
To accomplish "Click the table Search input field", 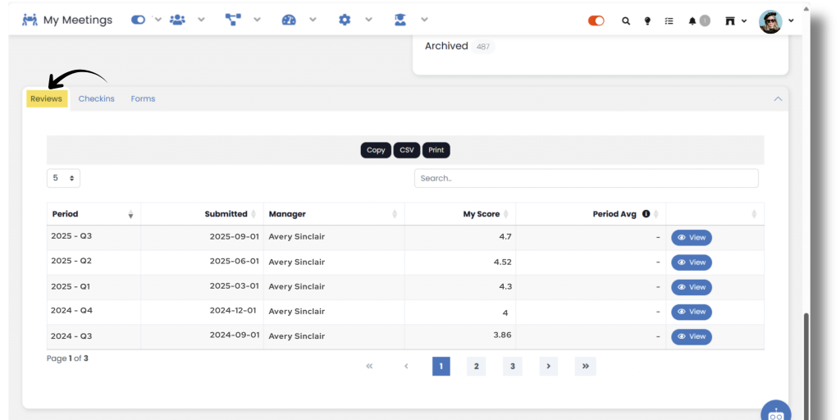I will (586, 178).
